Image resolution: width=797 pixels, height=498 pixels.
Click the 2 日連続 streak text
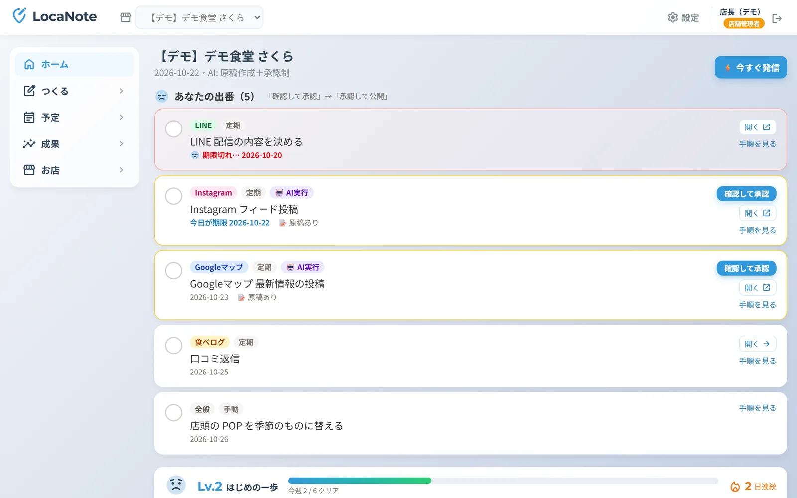(761, 487)
